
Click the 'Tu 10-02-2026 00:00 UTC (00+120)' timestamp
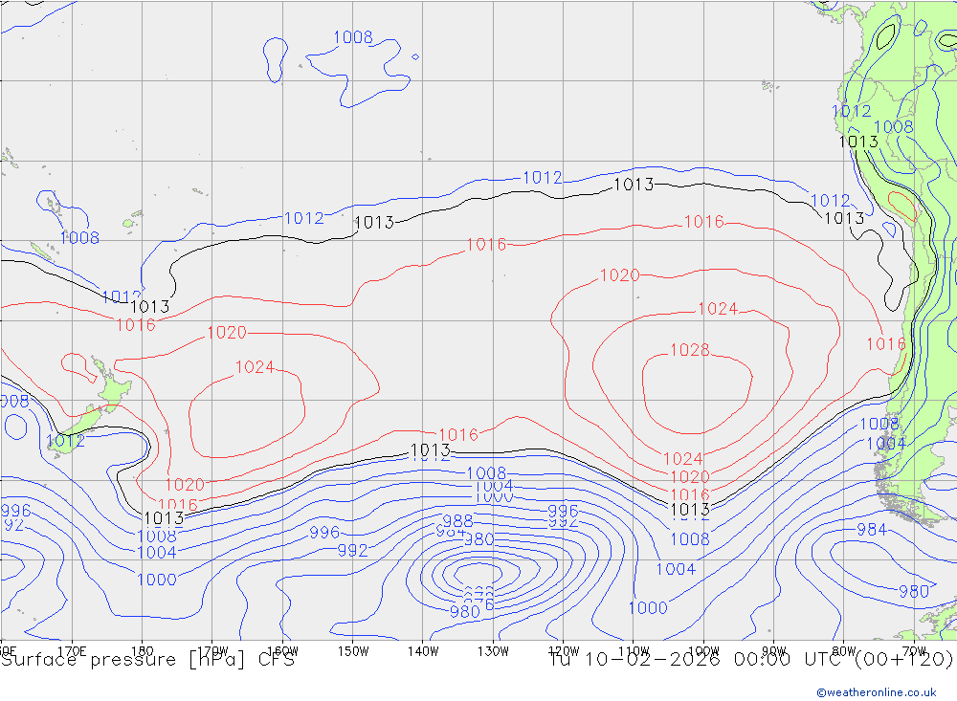750,660
